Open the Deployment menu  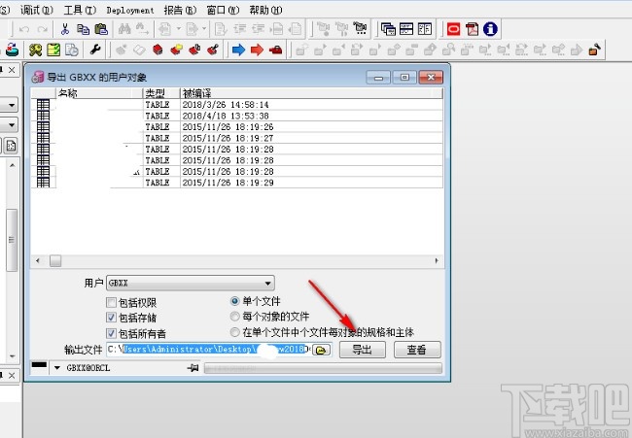pyautogui.click(x=130, y=10)
